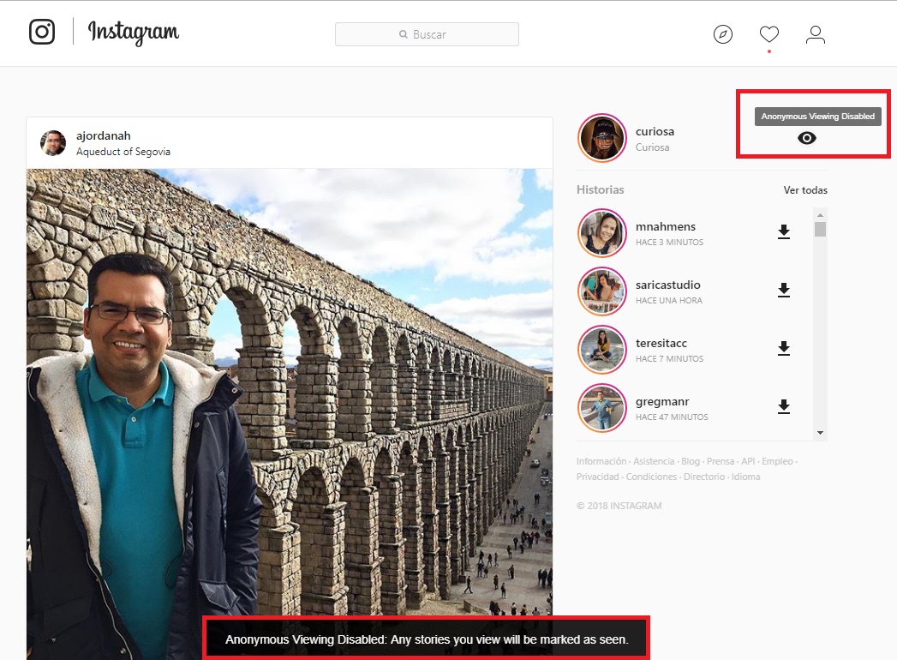Open the mnahmens story avatar thumbnail
Screen dimensions: 897x660
(602, 232)
